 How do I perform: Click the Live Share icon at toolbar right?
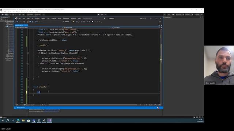160,22
